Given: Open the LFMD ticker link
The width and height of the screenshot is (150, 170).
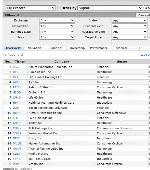Looking at the screenshot, I should point(17,98).
